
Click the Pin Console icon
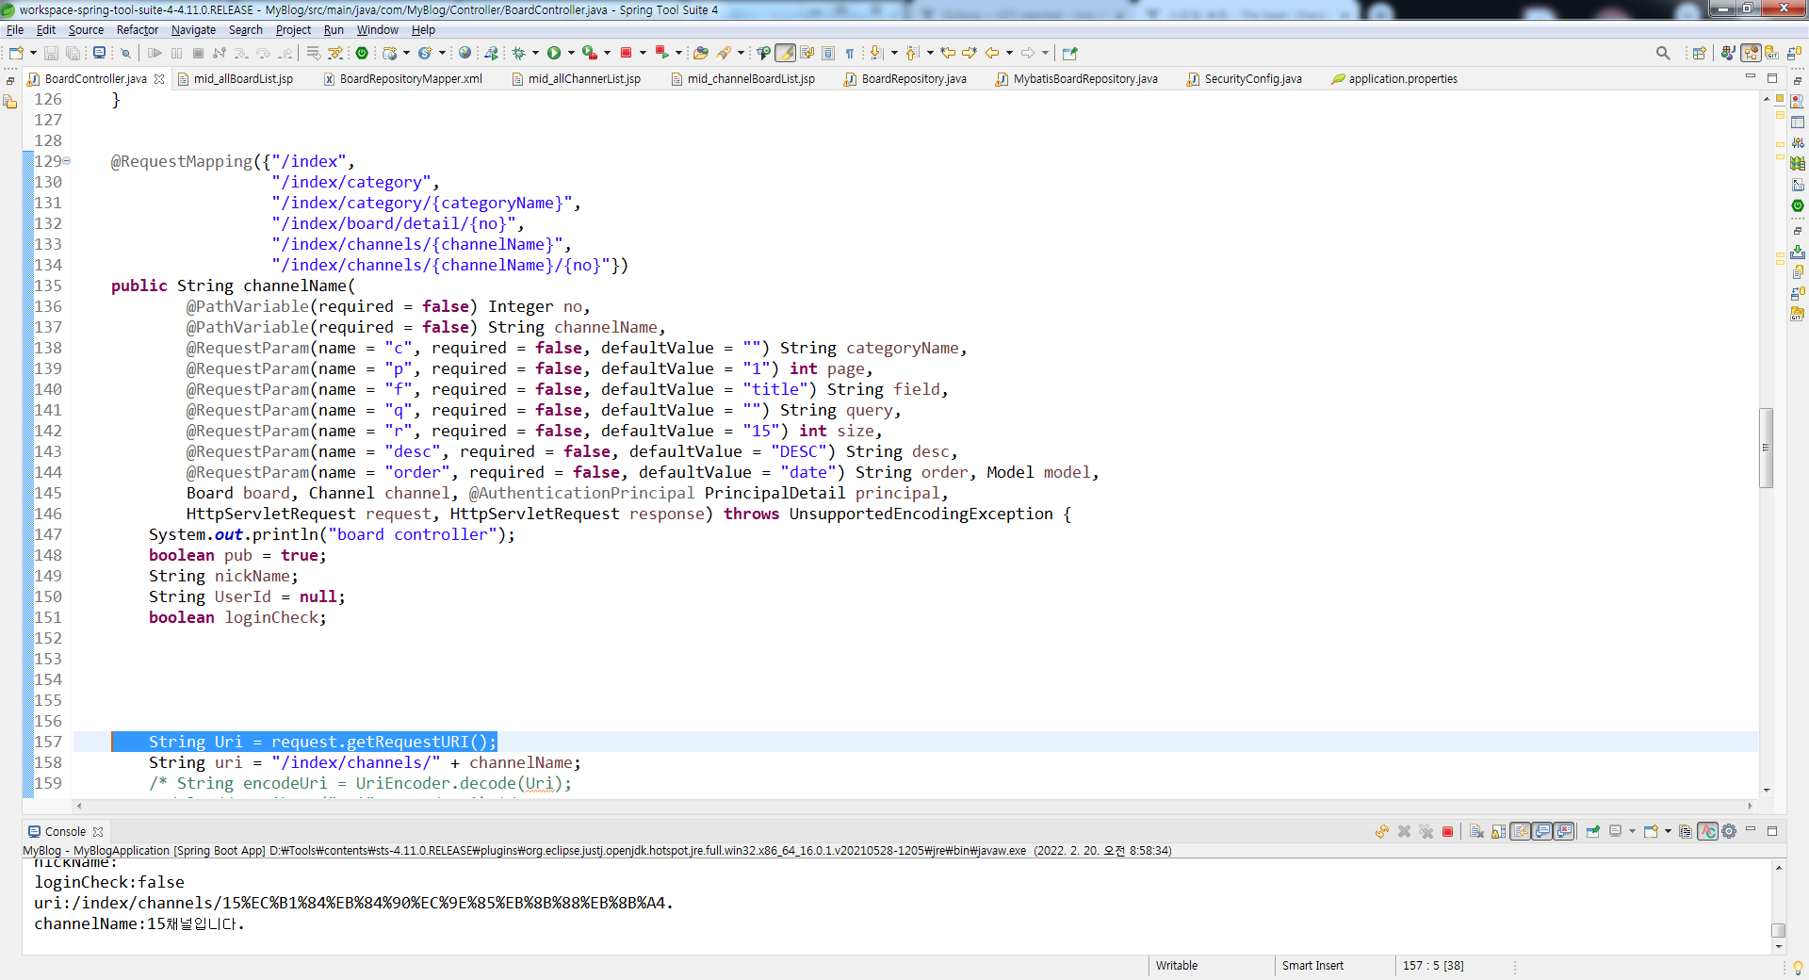coord(1593,831)
